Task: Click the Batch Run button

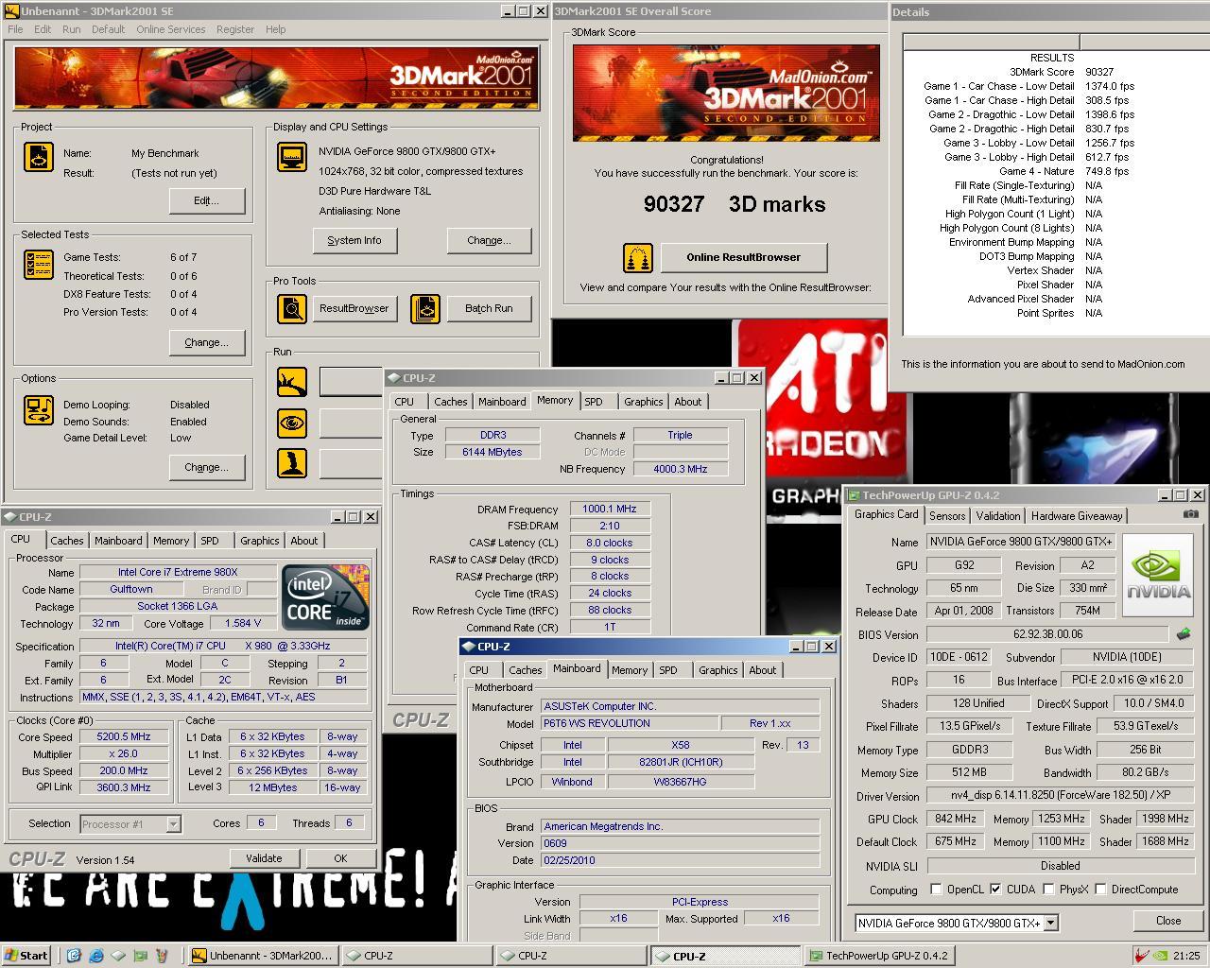Action: point(489,308)
